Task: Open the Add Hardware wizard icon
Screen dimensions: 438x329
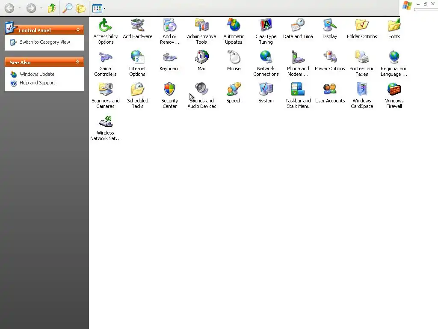Action: (137, 25)
